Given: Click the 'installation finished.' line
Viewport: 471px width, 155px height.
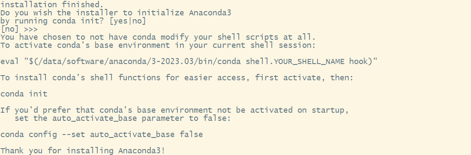Looking at the screenshot, I should click(52, 5).
